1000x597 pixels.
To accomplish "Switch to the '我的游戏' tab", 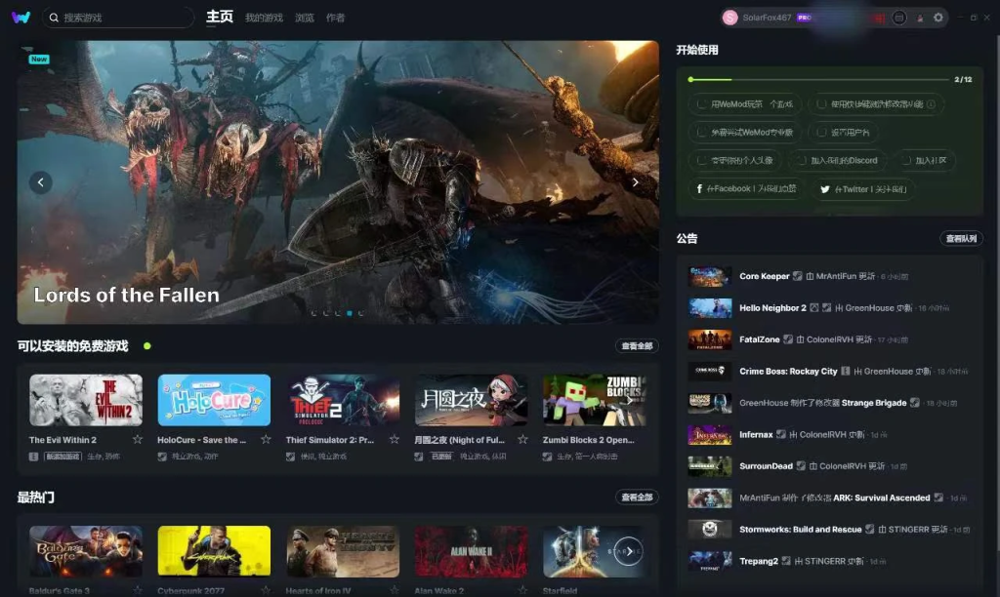I will point(264,18).
